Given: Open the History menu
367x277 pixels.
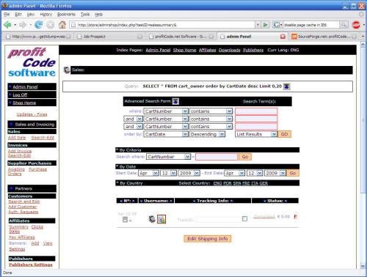Looking at the screenshot, I should (46, 15).
